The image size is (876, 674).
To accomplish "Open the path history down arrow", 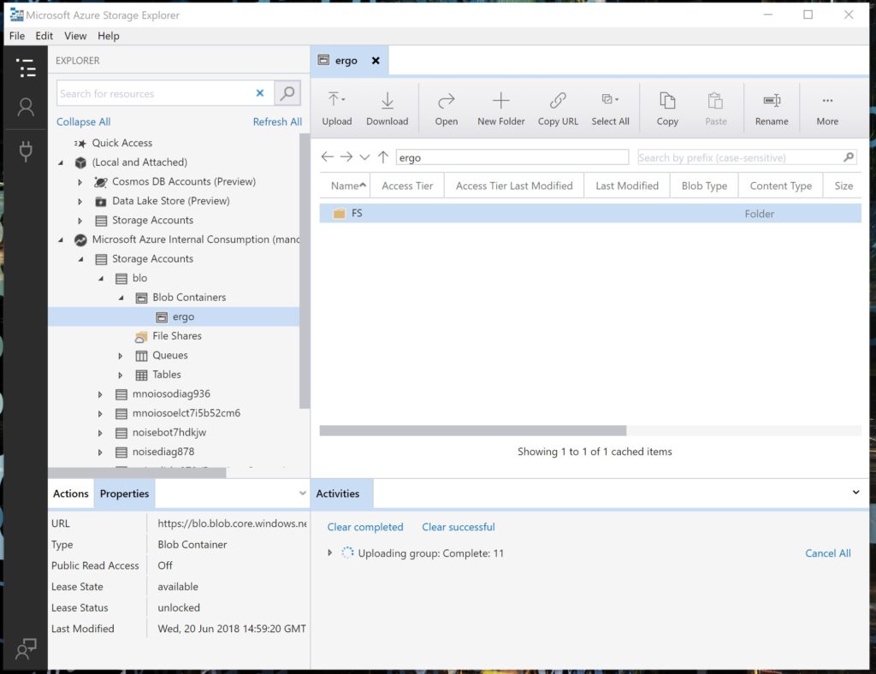I will (x=364, y=157).
